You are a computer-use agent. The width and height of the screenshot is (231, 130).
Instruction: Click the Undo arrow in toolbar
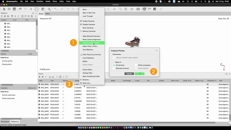click(20, 9)
